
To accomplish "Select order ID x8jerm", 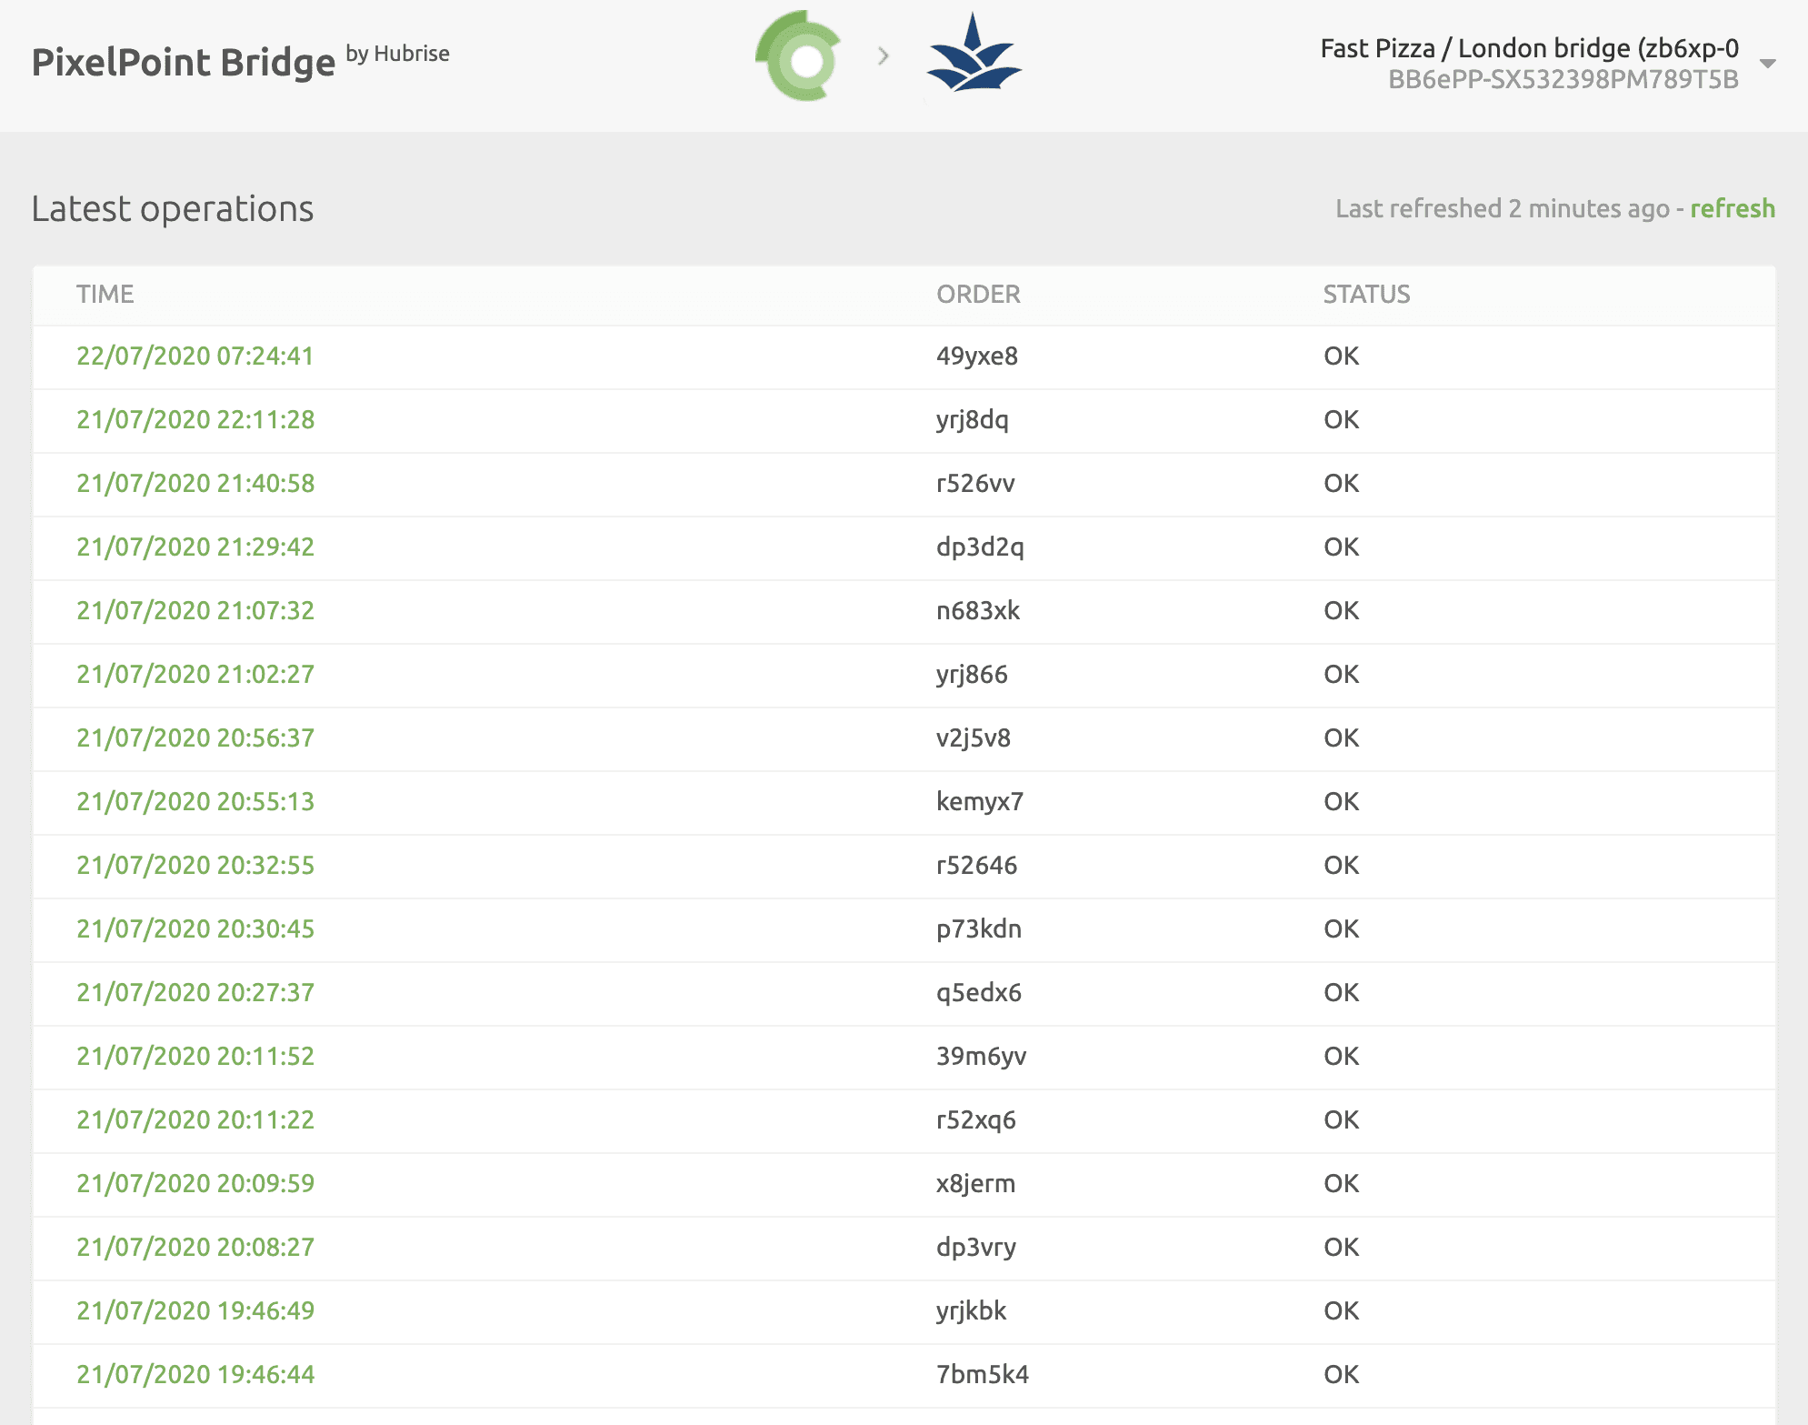I will tap(975, 1183).
